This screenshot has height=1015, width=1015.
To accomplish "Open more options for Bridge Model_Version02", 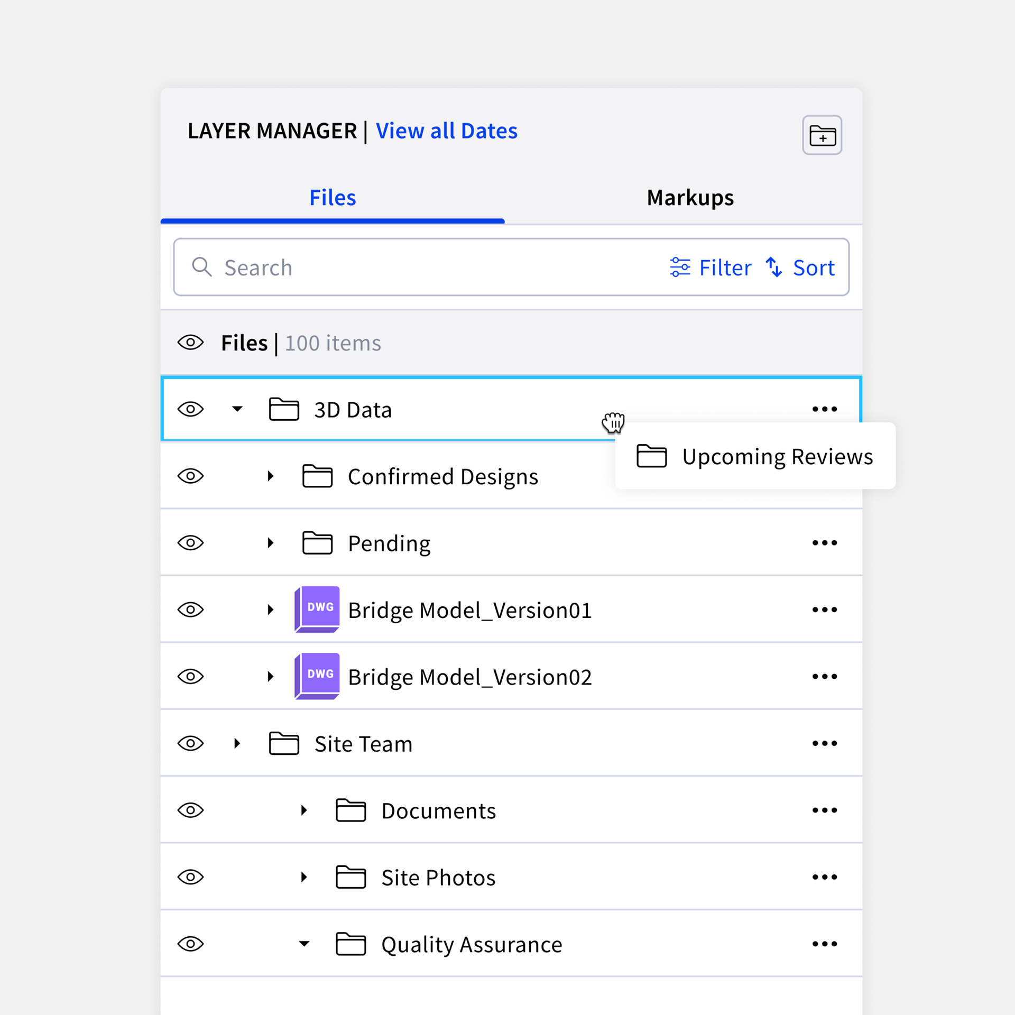I will (825, 677).
